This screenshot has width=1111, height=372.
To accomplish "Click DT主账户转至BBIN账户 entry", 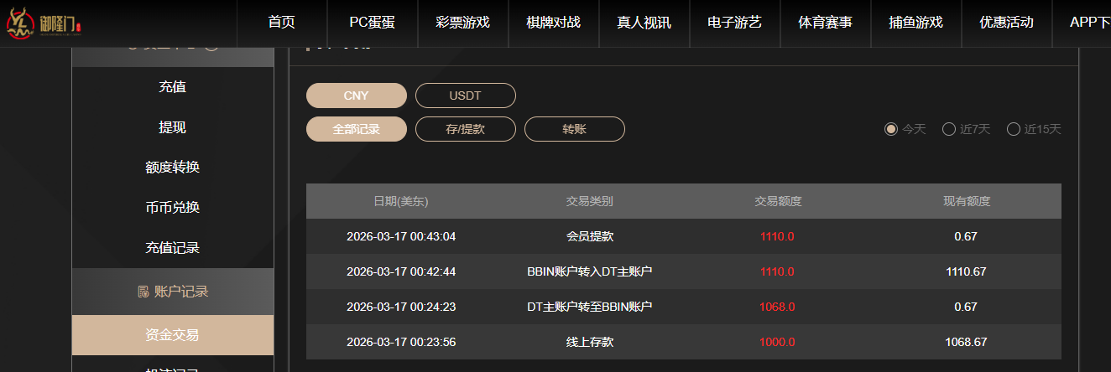I will click(x=590, y=307).
